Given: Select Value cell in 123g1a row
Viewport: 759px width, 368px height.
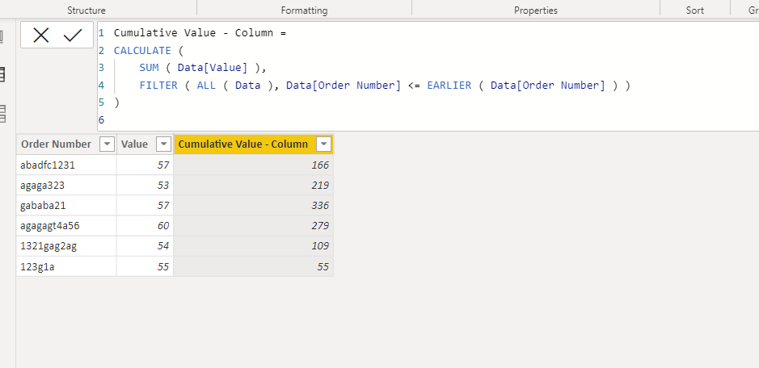Looking at the screenshot, I should pyautogui.click(x=145, y=266).
